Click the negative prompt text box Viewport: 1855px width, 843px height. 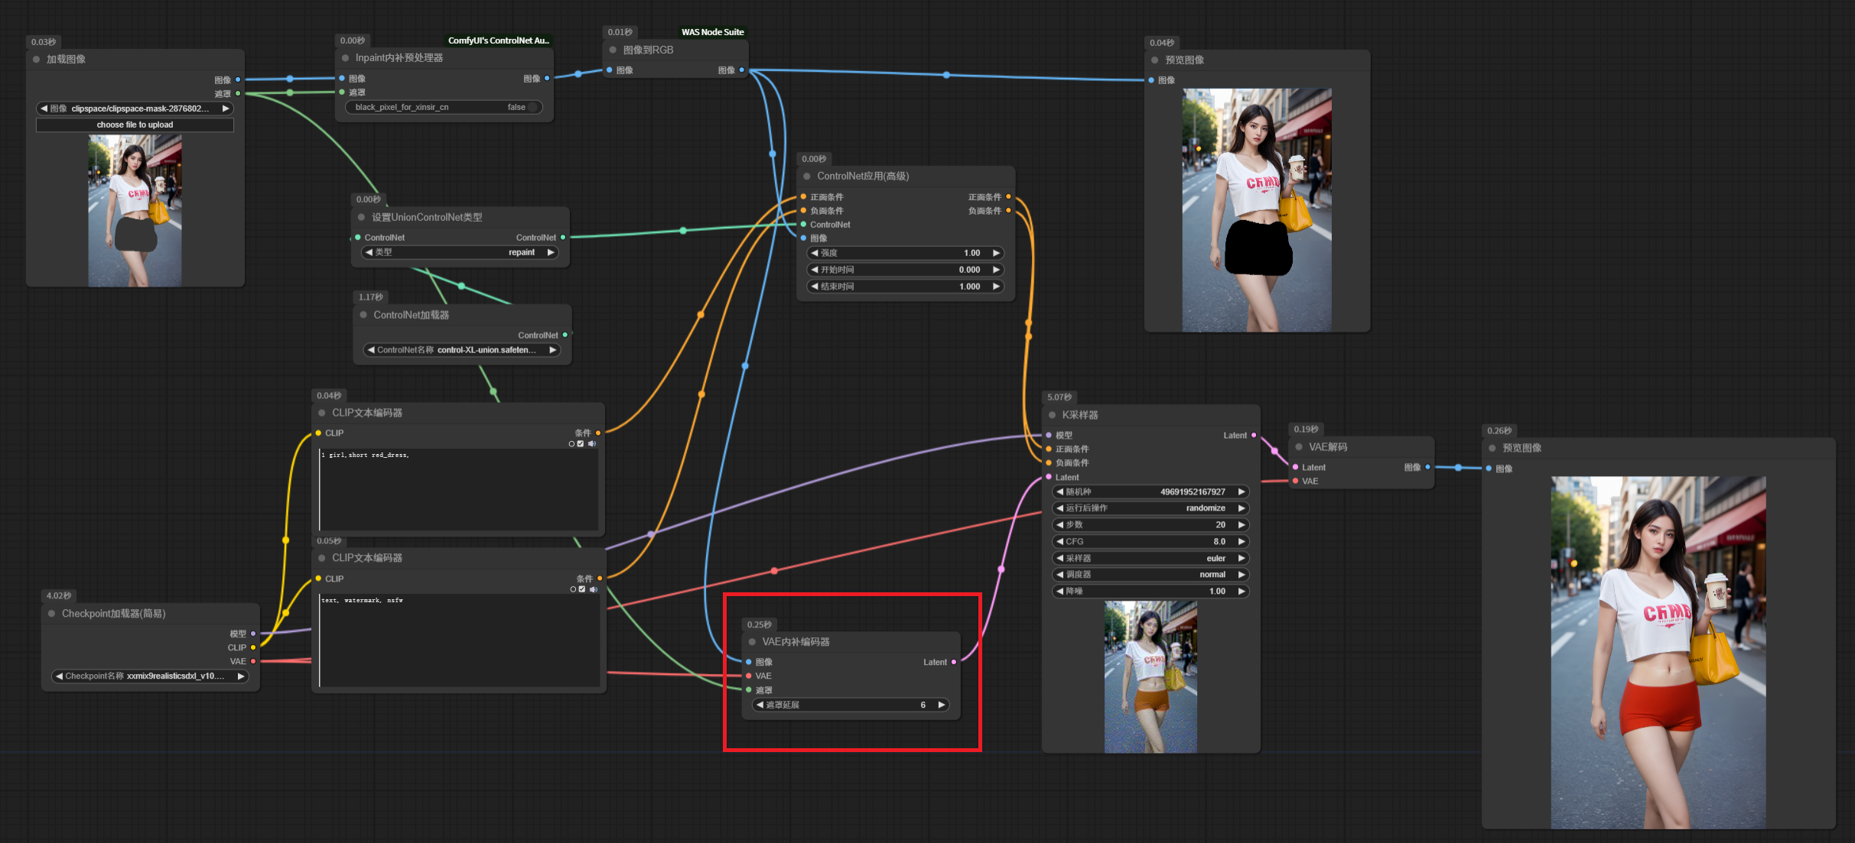point(459,642)
